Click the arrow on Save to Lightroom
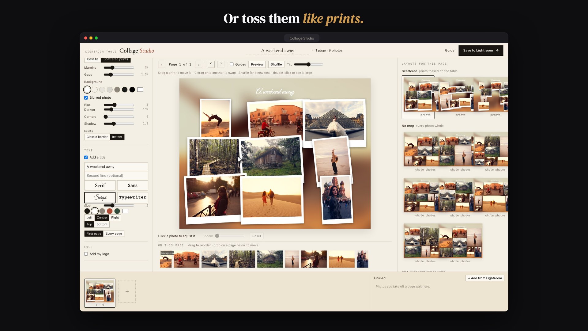Image resolution: width=588 pixels, height=331 pixels. (497, 51)
